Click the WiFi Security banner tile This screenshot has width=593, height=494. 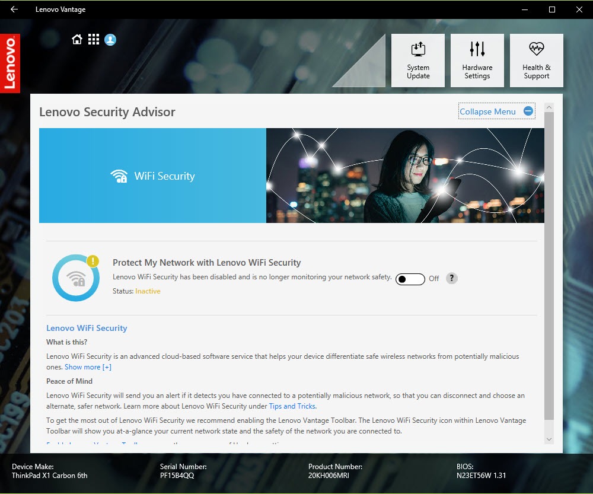[x=152, y=176]
